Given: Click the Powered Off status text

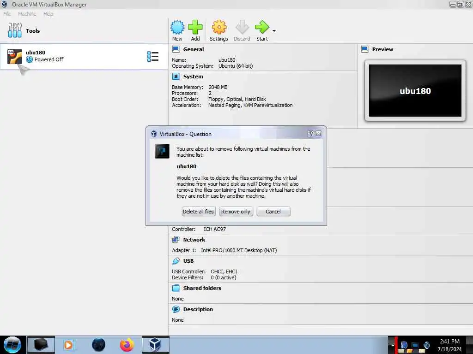Looking at the screenshot, I should (x=49, y=59).
